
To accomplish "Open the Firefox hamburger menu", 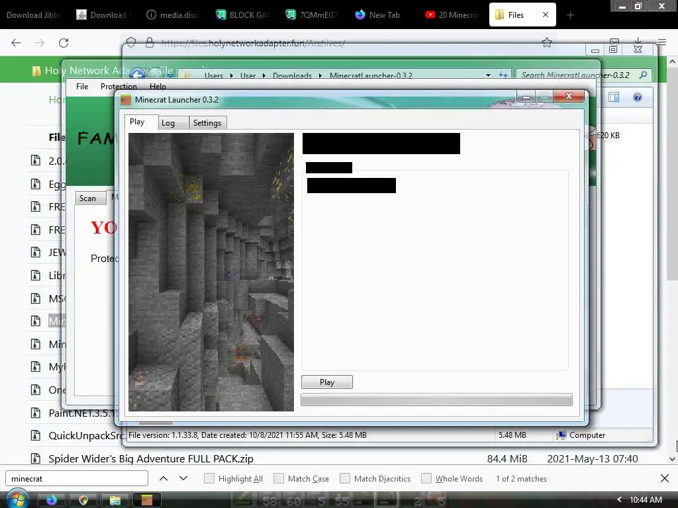I will 662,42.
